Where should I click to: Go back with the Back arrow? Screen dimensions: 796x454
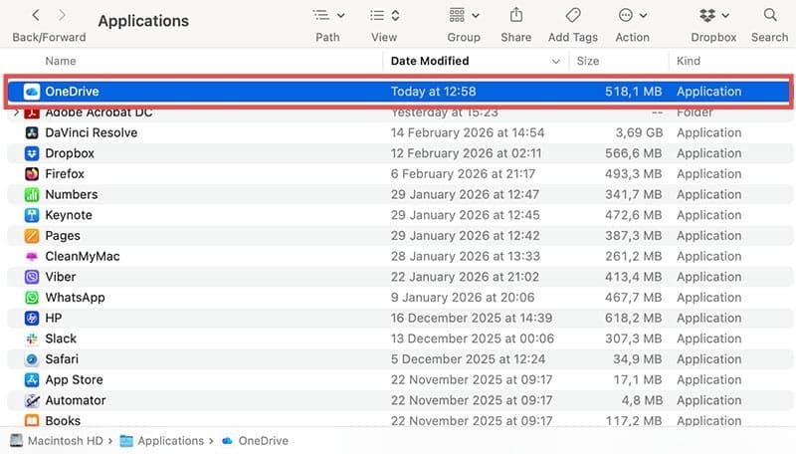tap(36, 15)
